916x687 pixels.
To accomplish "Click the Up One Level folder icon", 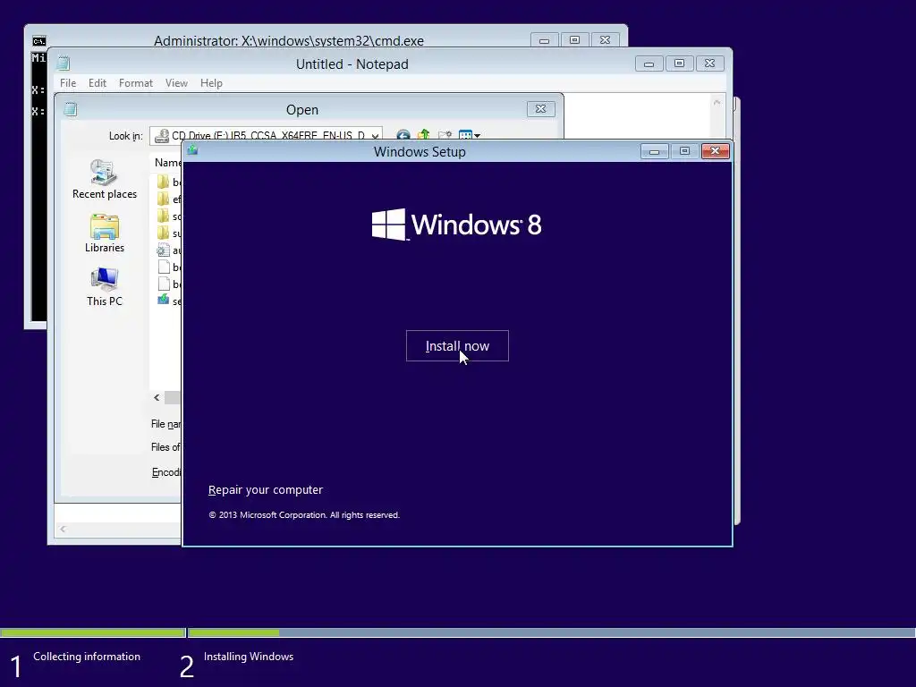I will click(423, 136).
